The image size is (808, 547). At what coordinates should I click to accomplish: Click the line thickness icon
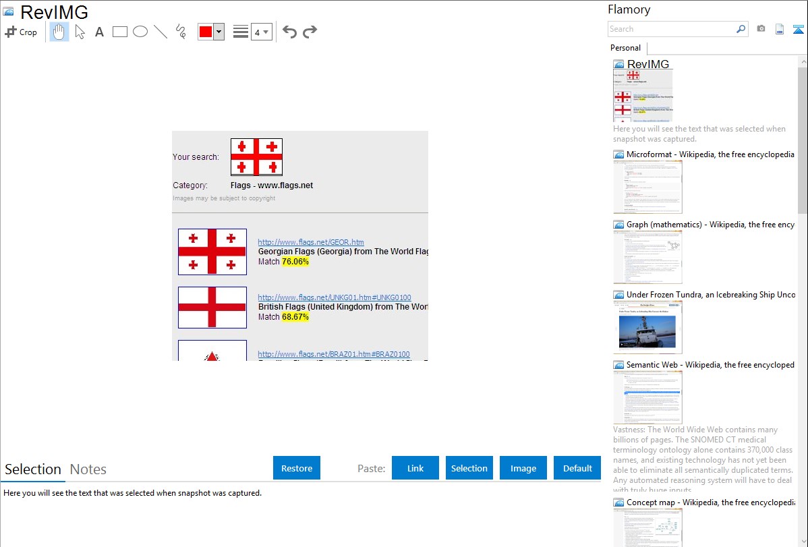click(x=240, y=32)
